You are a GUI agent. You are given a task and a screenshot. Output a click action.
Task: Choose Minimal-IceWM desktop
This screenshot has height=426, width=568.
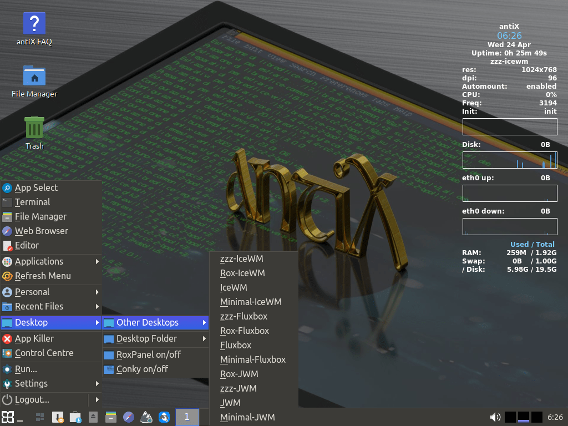click(253, 302)
